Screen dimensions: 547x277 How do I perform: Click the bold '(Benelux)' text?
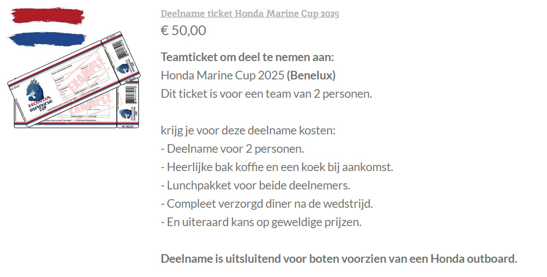pyautogui.click(x=311, y=75)
